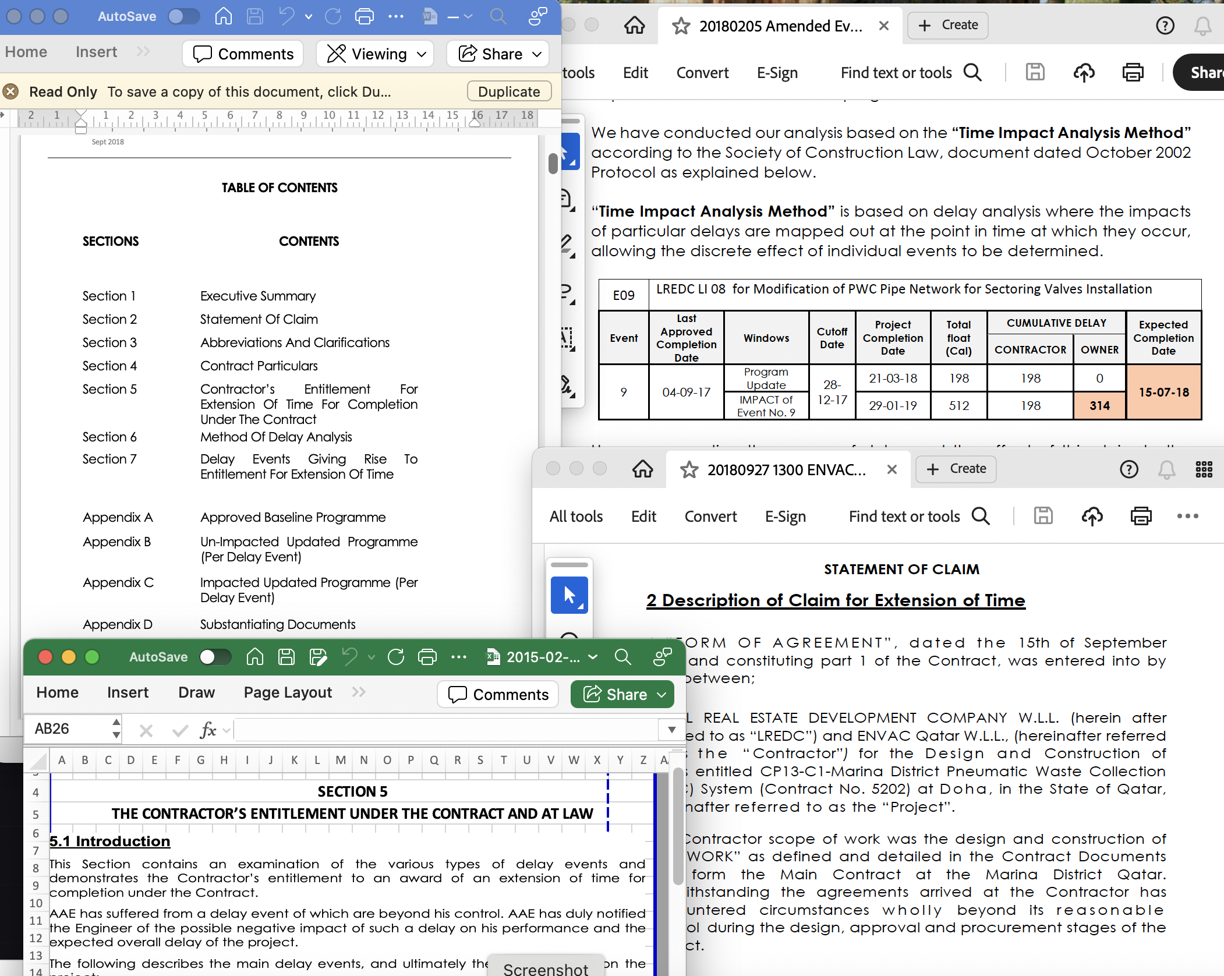This screenshot has height=976, width=1224.
Task: Open more options ellipsis in lower Acrobat
Action: pos(1188,517)
